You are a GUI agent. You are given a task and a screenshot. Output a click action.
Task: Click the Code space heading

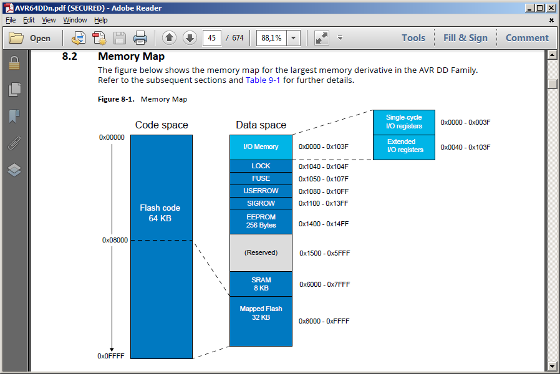pyautogui.click(x=162, y=125)
